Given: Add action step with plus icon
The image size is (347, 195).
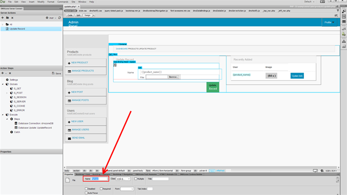Looking at the screenshot, I should [3, 73].
